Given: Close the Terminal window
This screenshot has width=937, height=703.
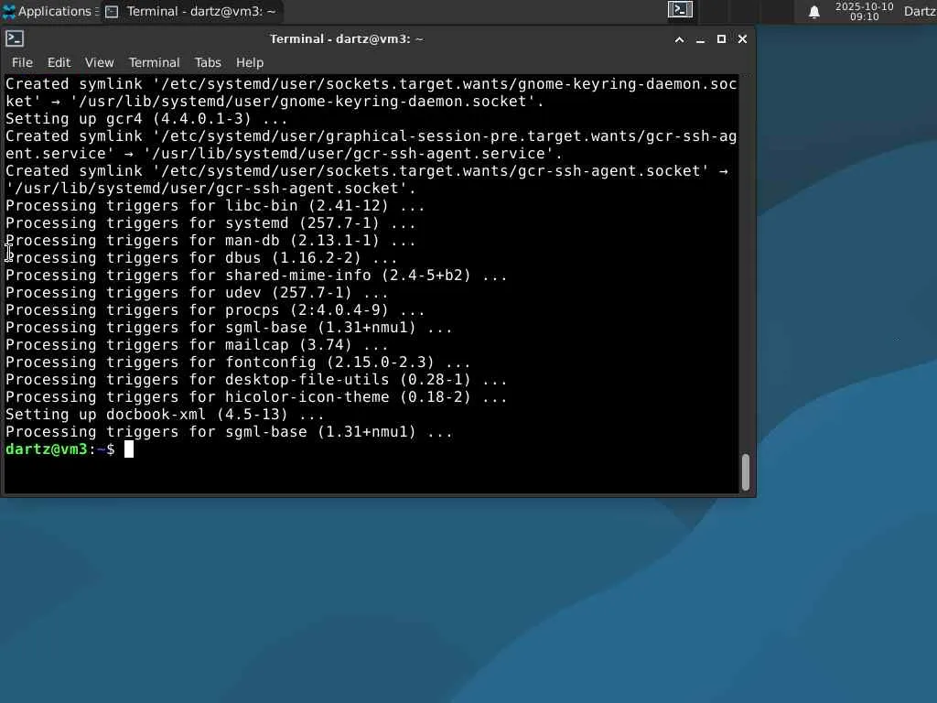Looking at the screenshot, I should pos(742,38).
